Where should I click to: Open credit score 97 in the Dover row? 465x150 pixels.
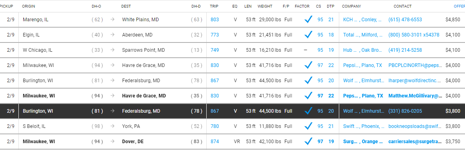320,142
